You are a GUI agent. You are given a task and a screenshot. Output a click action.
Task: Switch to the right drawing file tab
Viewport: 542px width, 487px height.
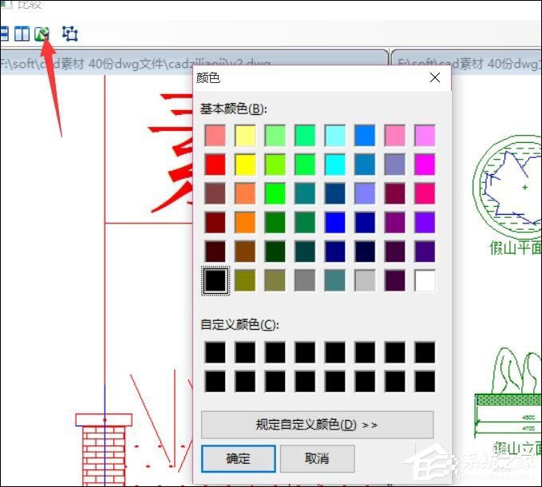(466, 61)
